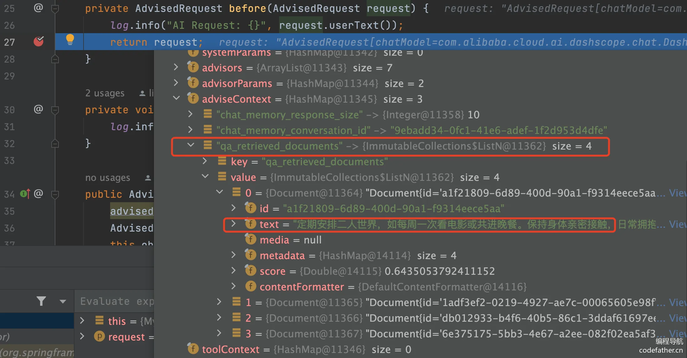The width and height of the screenshot is (687, 358).
Task: Click the field icon next to advisorParams
Action: pos(193,83)
